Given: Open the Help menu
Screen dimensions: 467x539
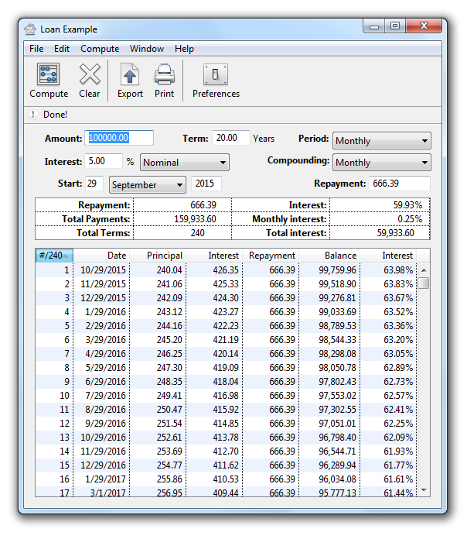Looking at the screenshot, I should (x=184, y=49).
